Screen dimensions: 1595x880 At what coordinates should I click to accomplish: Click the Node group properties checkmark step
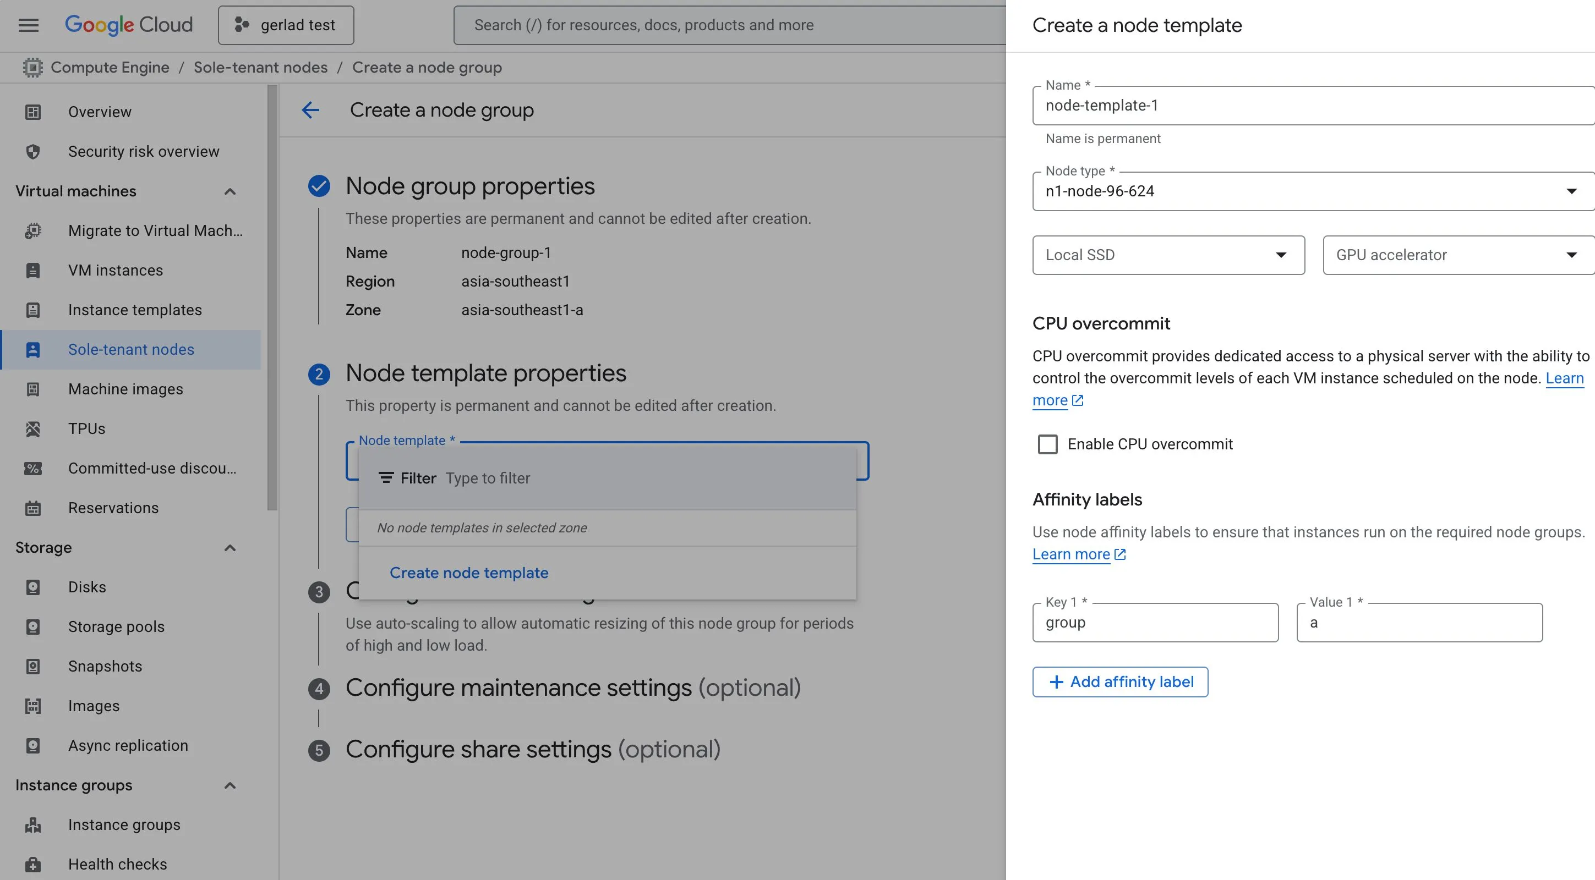pos(319,186)
